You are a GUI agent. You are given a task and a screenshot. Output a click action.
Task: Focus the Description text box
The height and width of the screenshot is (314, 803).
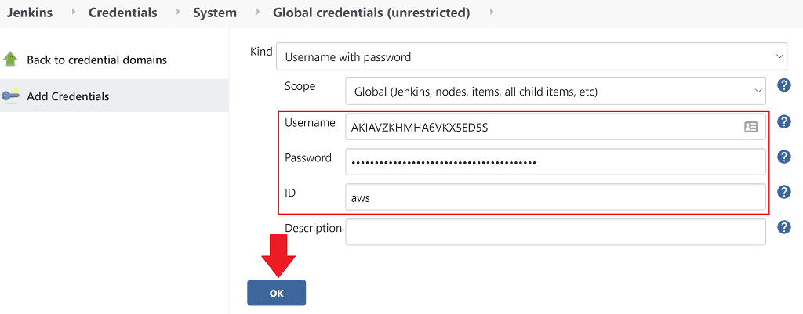click(x=555, y=232)
